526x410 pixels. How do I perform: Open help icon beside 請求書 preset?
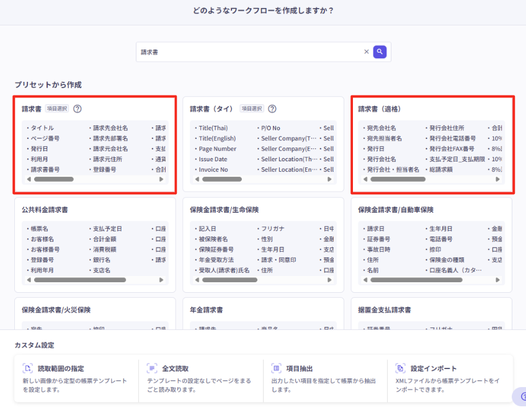(x=78, y=109)
